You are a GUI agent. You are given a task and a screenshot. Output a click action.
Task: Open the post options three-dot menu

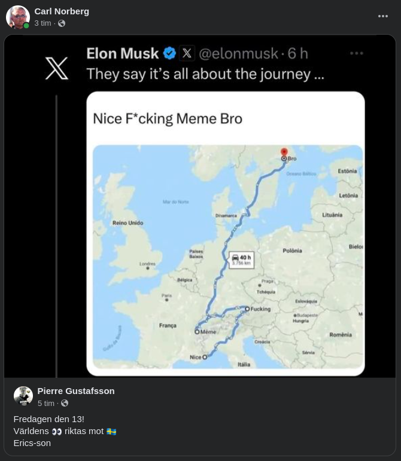[383, 17]
